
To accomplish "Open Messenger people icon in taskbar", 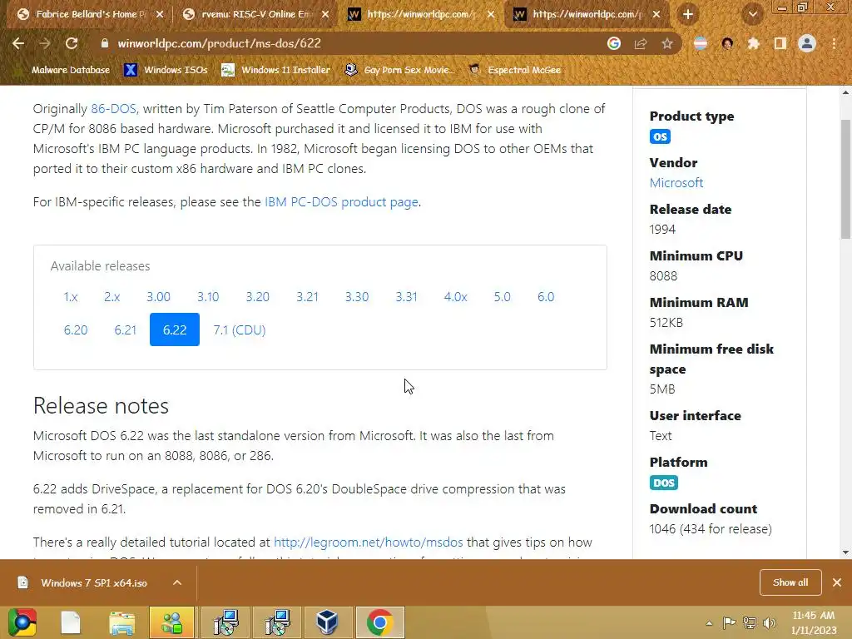I will coord(171,622).
